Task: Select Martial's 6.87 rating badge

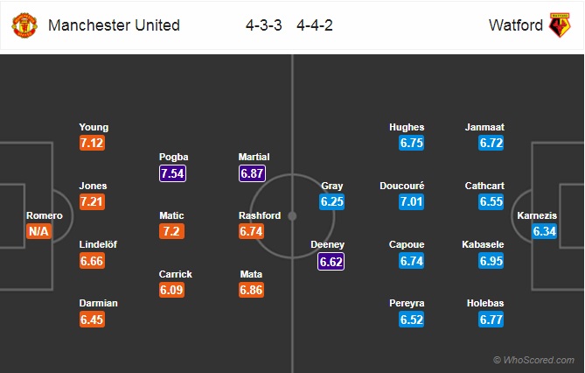Action: pos(252,173)
